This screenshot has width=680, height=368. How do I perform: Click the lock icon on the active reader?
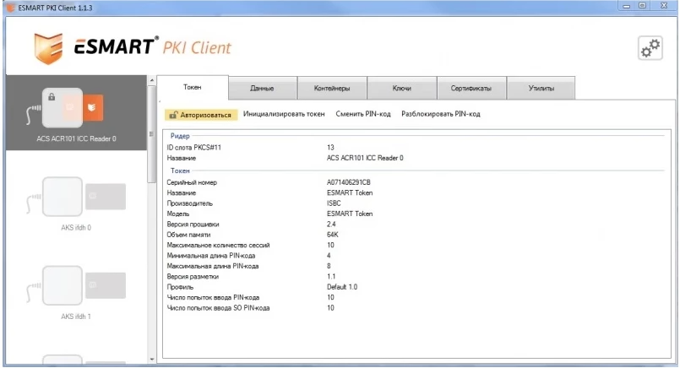click(52, 97)
